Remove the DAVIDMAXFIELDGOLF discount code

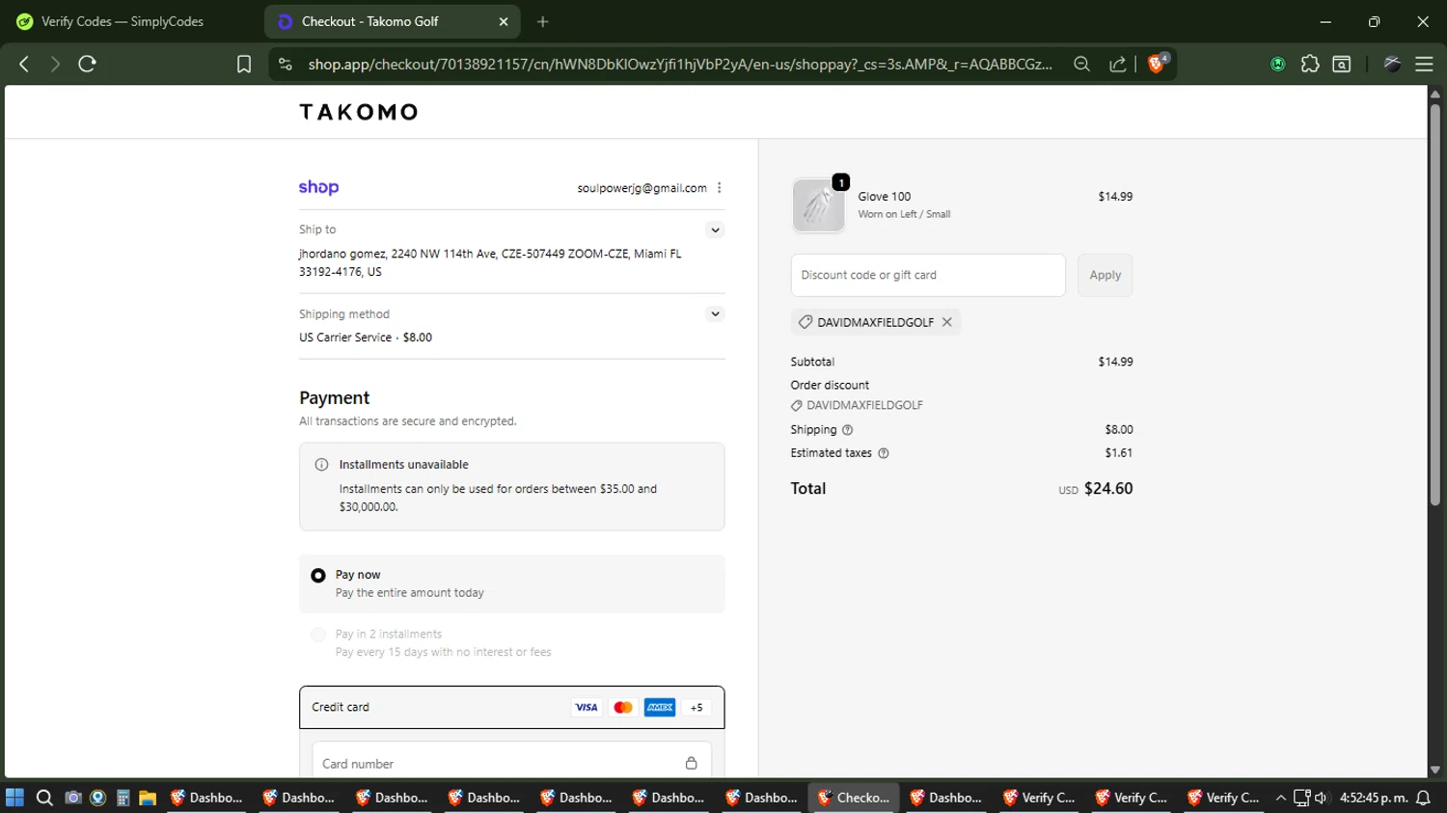pyautogui.click(x=947, y=322)
